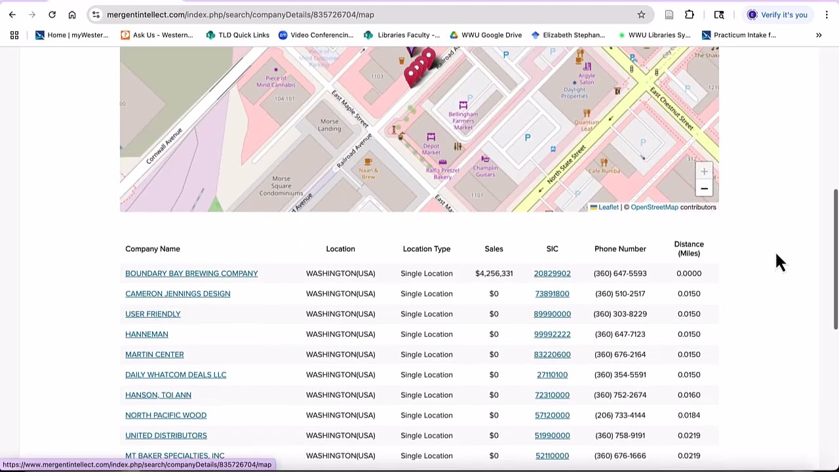Click the browser back arrow

click(12, 14)
